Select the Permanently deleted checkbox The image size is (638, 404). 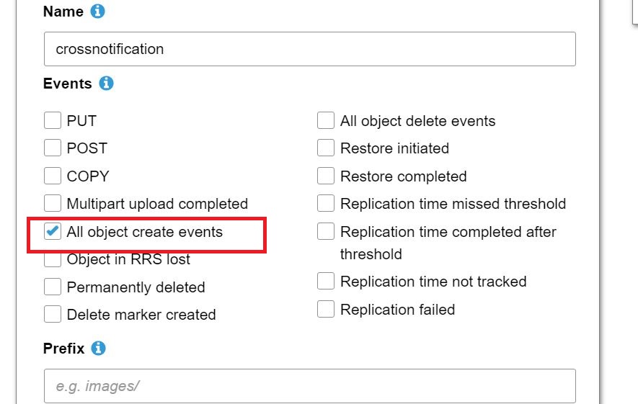click(x=53, y=287)
